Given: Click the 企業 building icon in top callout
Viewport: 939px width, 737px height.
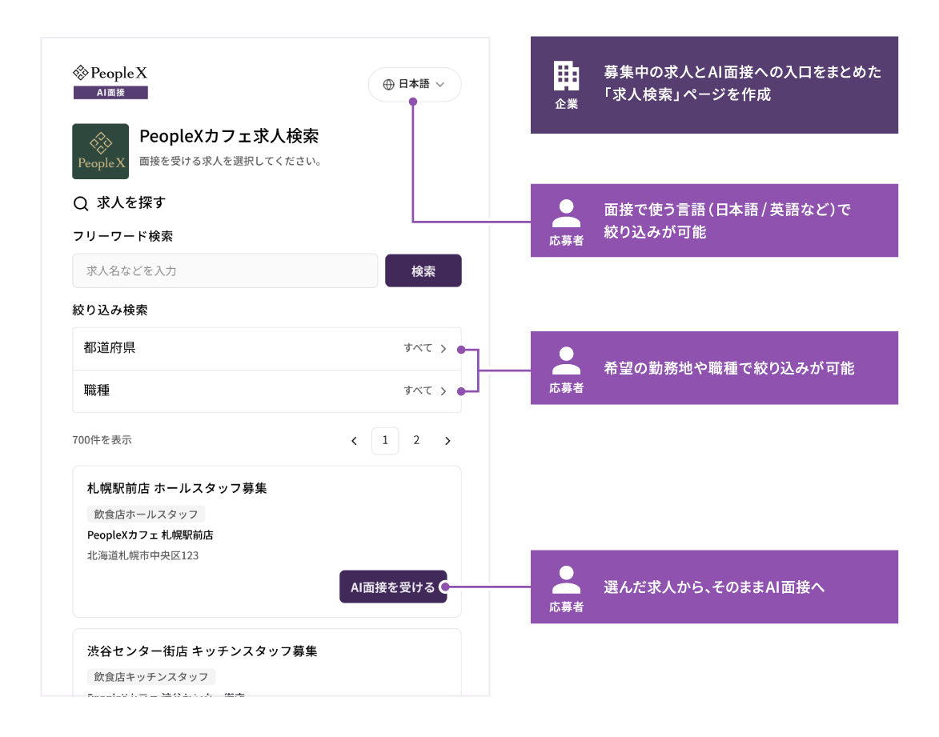Looking at the screenshot, I should 566,75.
